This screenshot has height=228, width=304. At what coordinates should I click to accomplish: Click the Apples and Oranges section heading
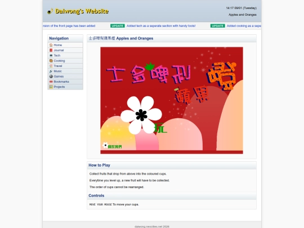point(121,38)
